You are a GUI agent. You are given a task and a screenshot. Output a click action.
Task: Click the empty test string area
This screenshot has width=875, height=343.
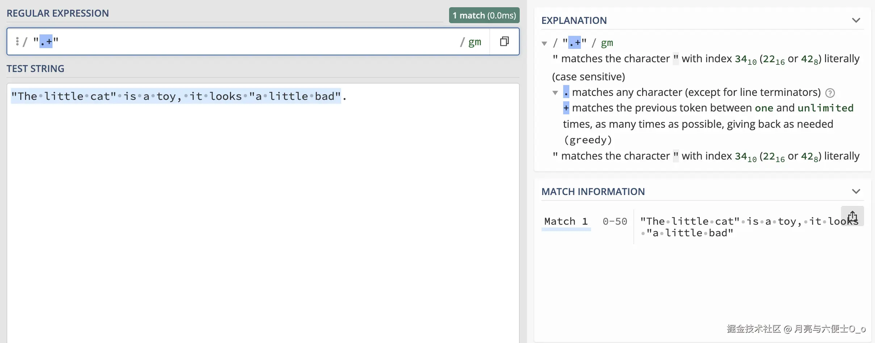click(263, 217)
